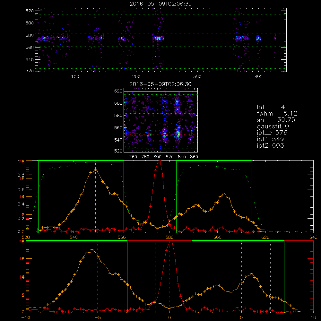Click the red central peak in bottom plot
321x321 pixels.
pos(171,242)
